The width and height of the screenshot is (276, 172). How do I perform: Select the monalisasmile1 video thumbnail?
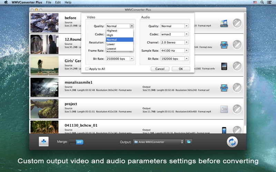(45, 87)
